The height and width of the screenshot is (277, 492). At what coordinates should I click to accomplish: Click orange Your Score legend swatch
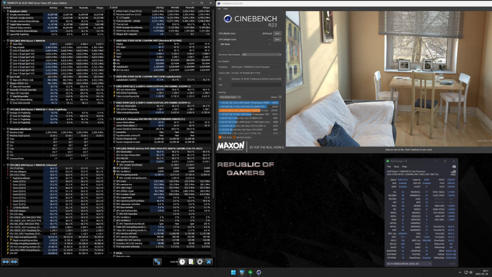click(220, 137)
